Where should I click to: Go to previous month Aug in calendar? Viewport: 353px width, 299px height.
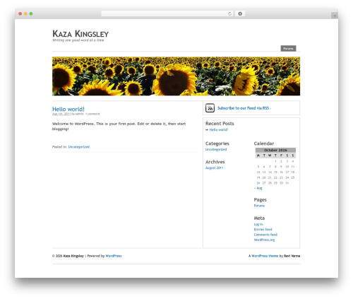(x=258, y=188)
